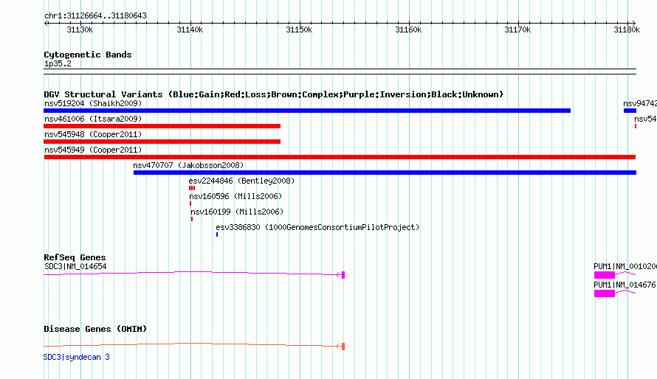
Task: Click the blue nsv470707 Jakobsson2008 bar
Action: [385, 173]
